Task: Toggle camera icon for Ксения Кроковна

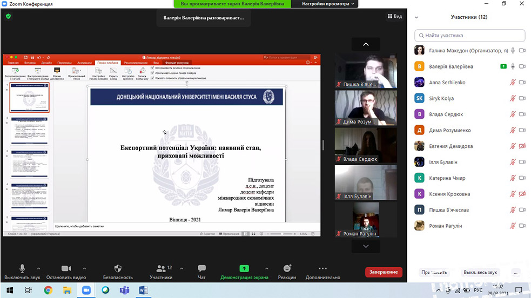Action: pyautogui.click(x=522, y=194)
